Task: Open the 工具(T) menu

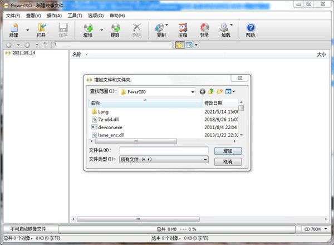Action: point(75,16)
